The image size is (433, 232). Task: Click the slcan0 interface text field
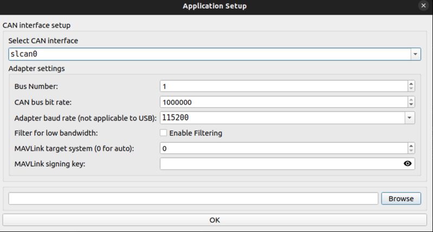tap(210, 54)
